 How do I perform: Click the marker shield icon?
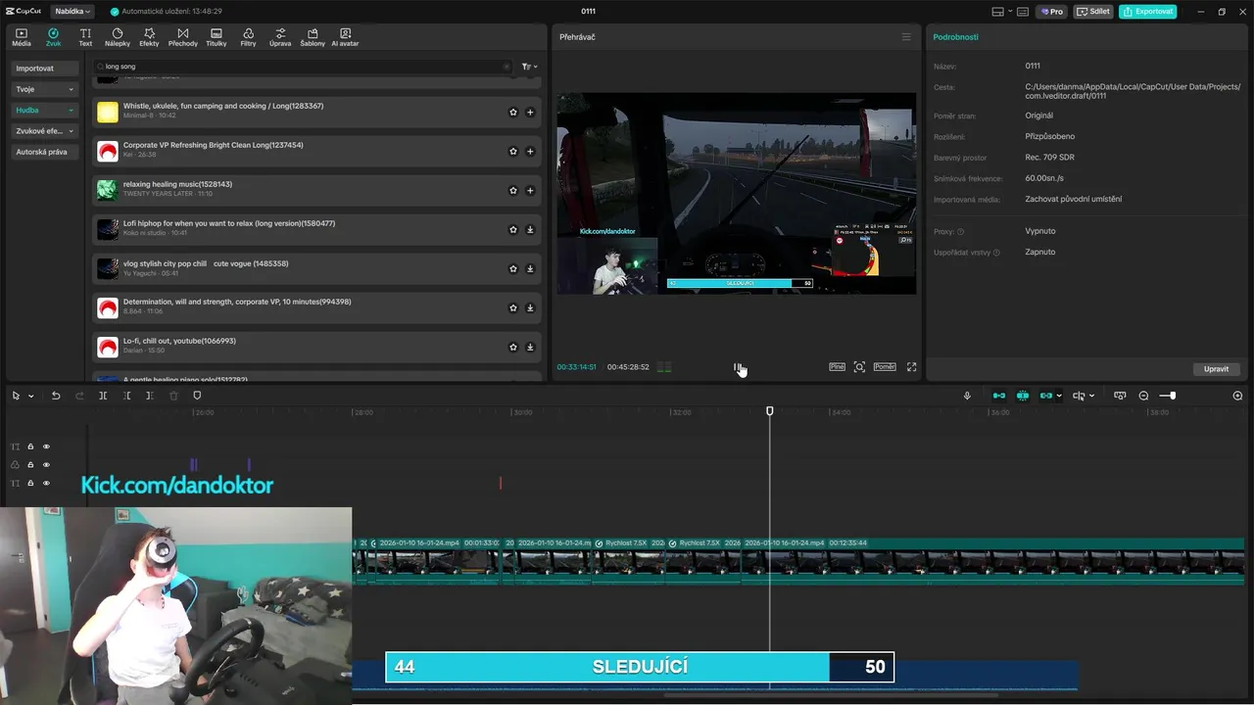click(x=197, y=396)
